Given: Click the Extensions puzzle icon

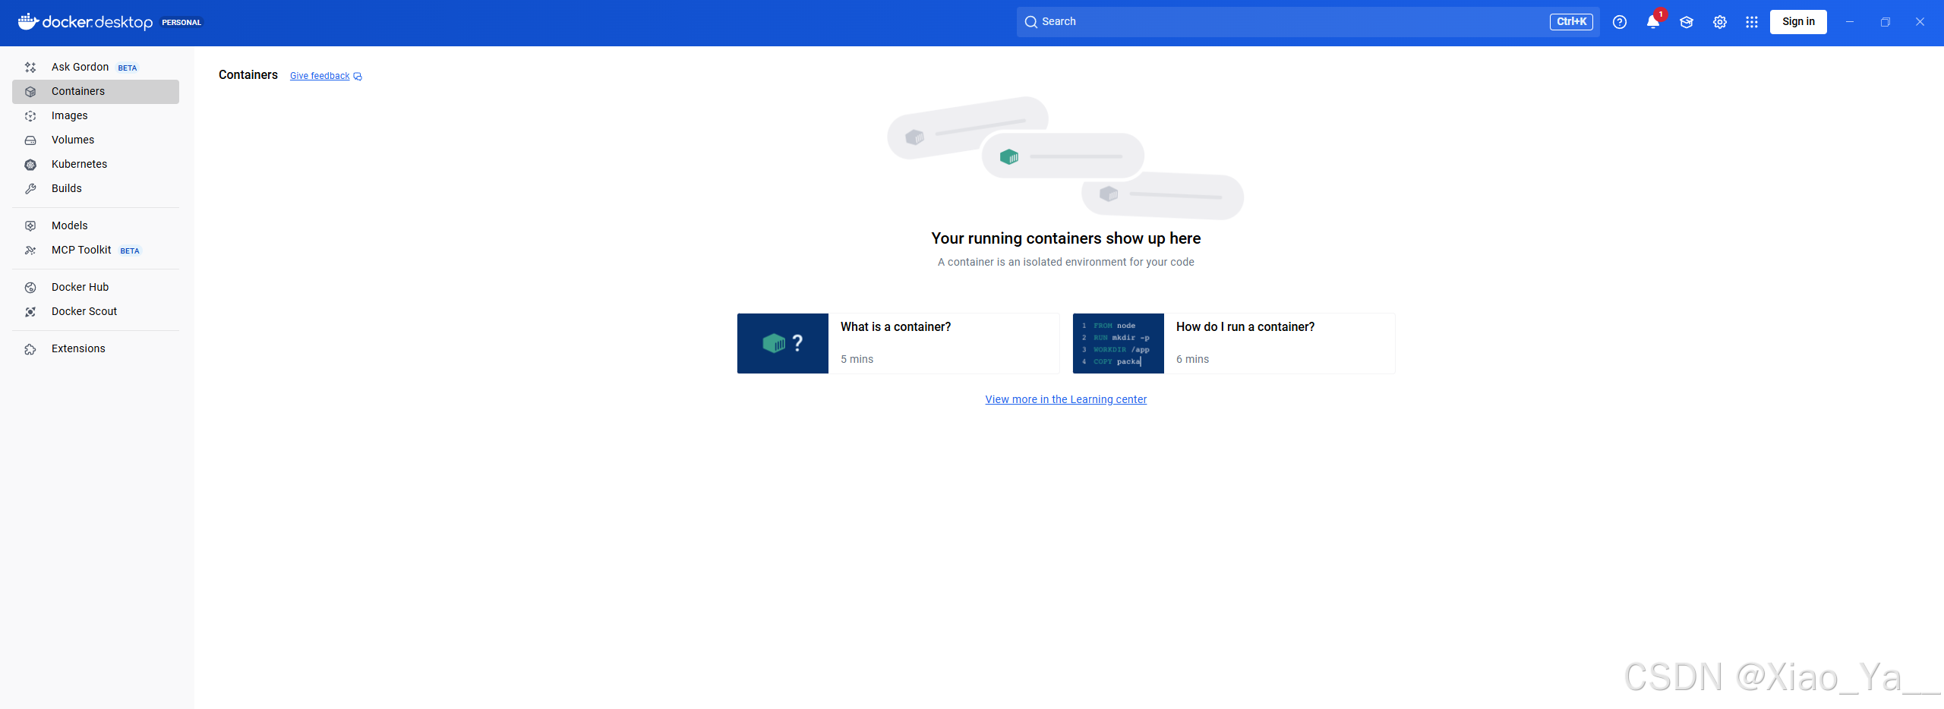Looking at the screenshot, I should click(30, 349).
